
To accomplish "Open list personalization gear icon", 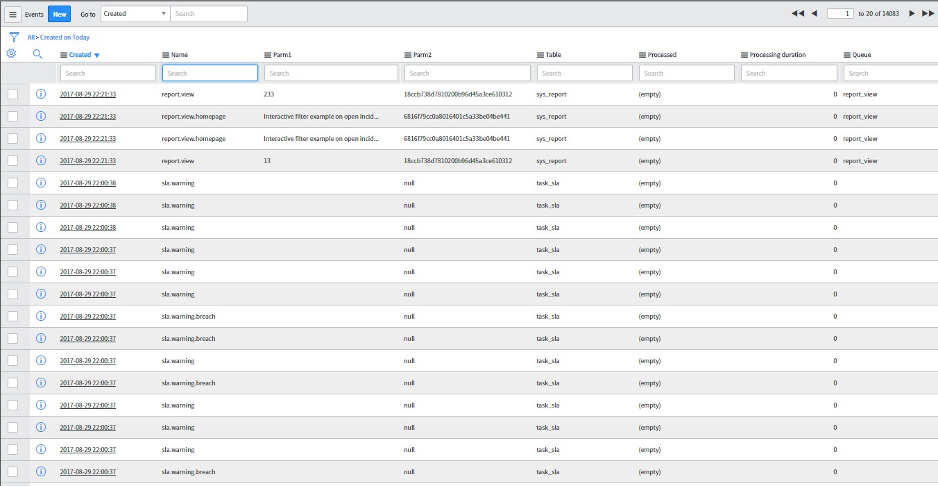I will pos(11,54).
